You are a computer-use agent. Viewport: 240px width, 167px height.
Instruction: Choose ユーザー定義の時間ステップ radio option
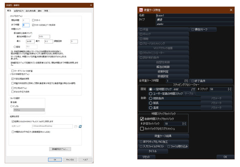151,94
